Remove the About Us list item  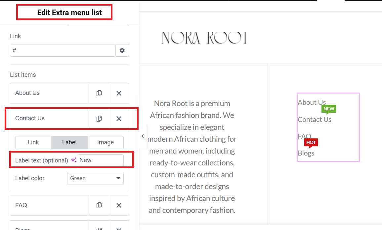coord(119,93)
